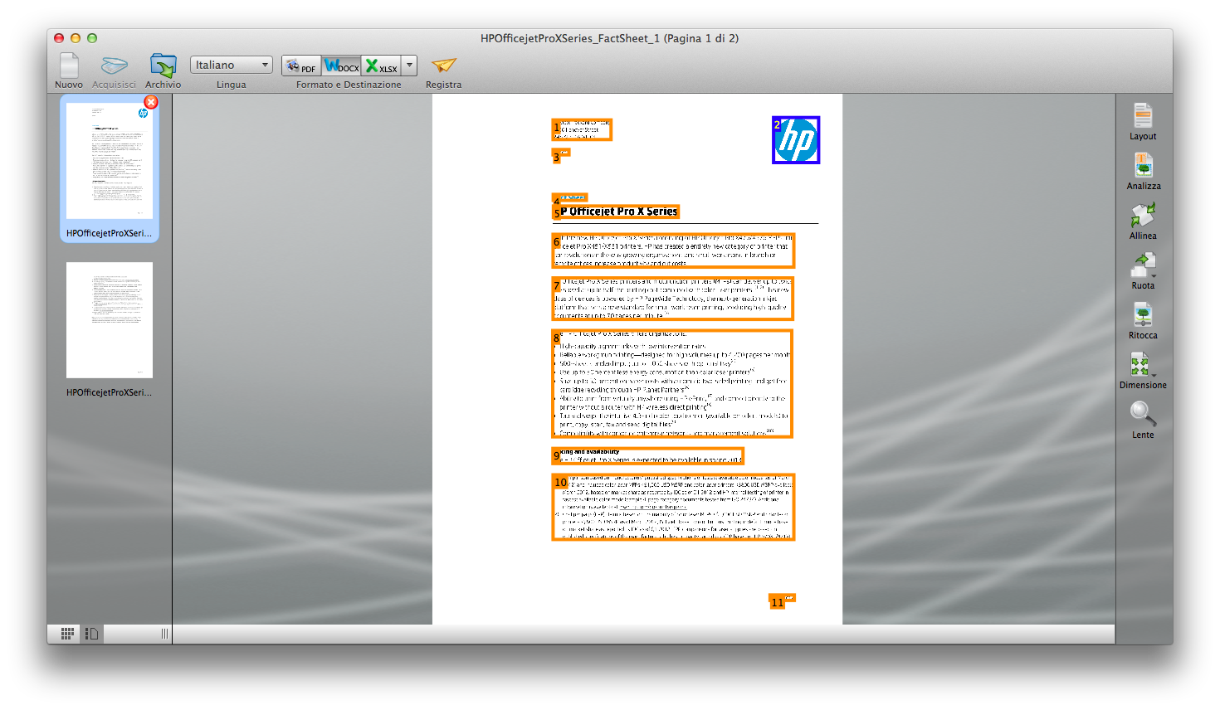Select PDF output format
Viewport: 1220px width, 710px height.
point(301,66)
